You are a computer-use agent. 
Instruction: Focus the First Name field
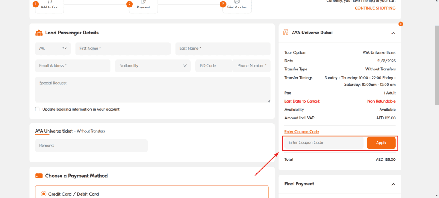(123, 48)
